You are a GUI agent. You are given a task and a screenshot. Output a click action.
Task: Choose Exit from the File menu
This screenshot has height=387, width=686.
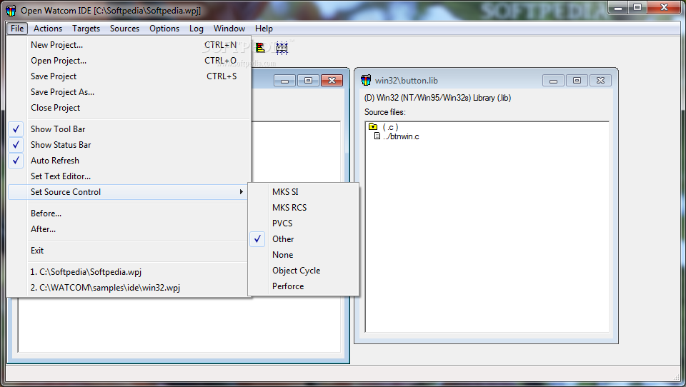129,251
